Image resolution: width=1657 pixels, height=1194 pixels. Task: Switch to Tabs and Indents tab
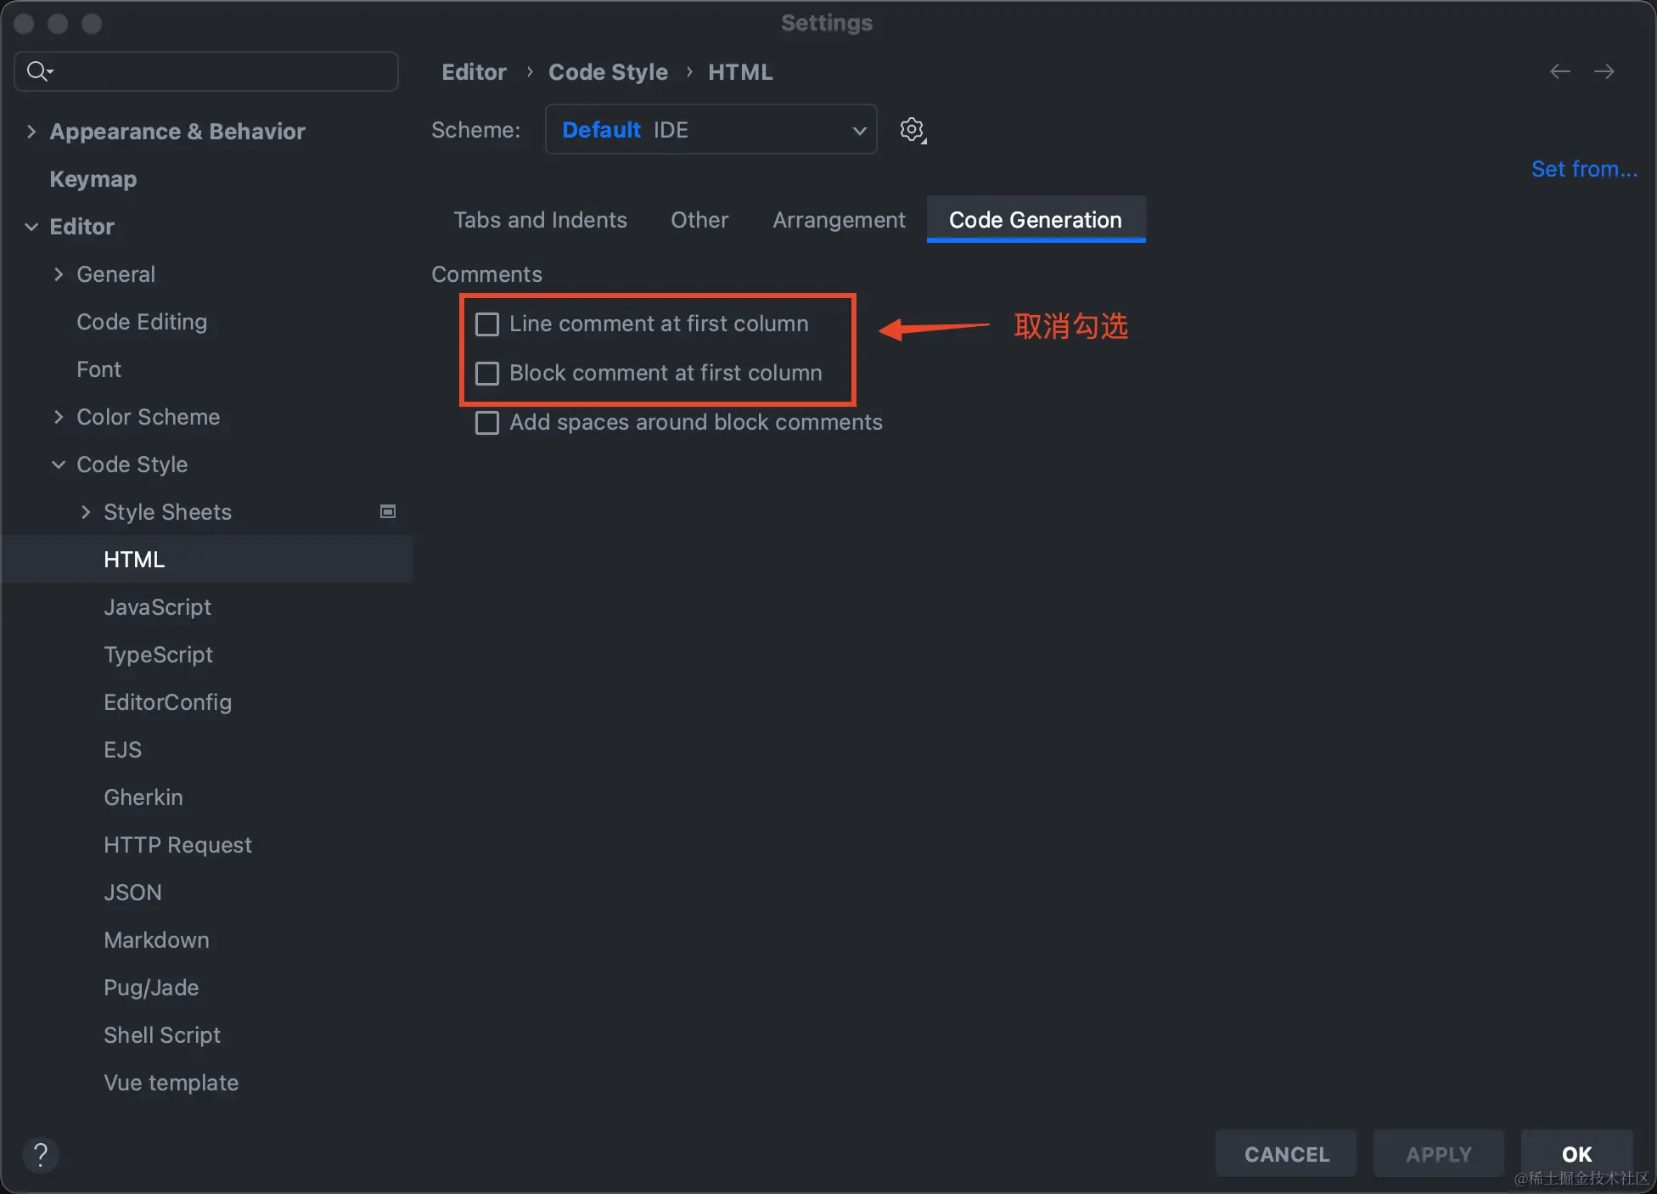(x=540, y=220)
